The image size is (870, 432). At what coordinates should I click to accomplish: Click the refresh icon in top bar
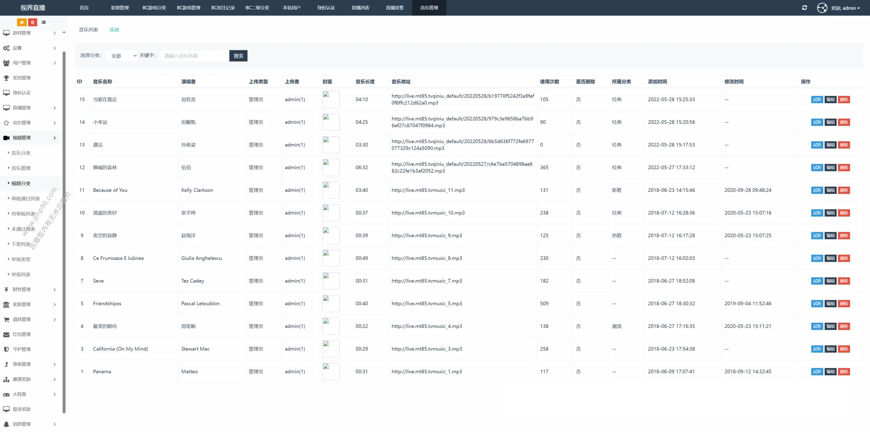(804, 8)
